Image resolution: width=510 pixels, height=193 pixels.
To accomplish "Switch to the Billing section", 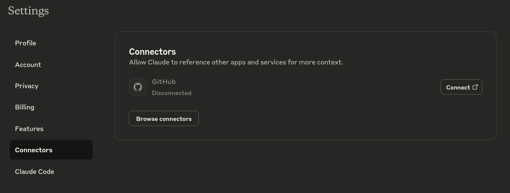I will [x=25, y=107].
